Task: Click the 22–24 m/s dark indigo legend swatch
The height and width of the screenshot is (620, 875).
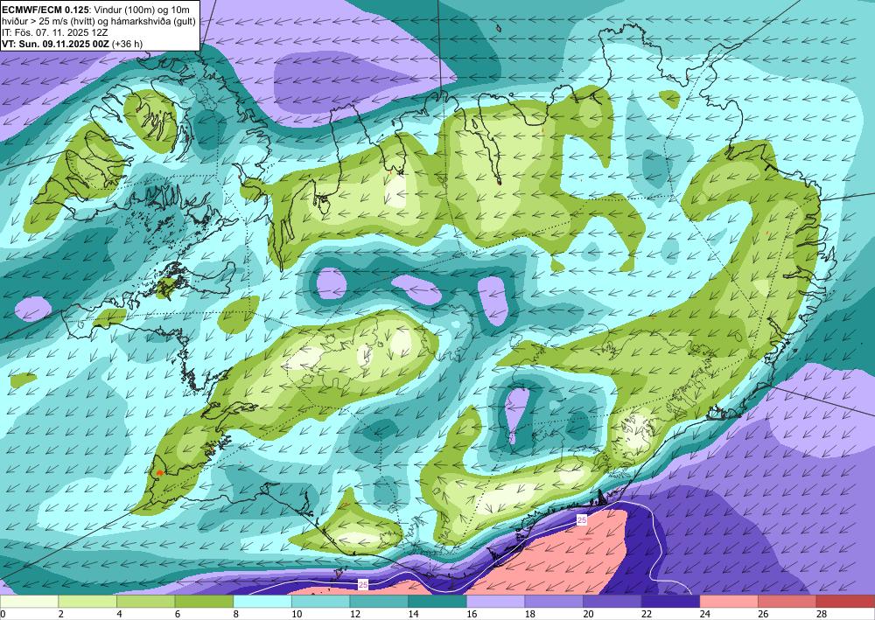Action: [671, 602]
